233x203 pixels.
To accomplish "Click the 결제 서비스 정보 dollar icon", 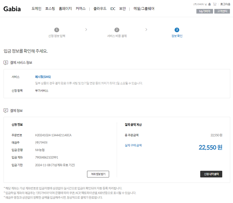I will click(x=6, y=63).
